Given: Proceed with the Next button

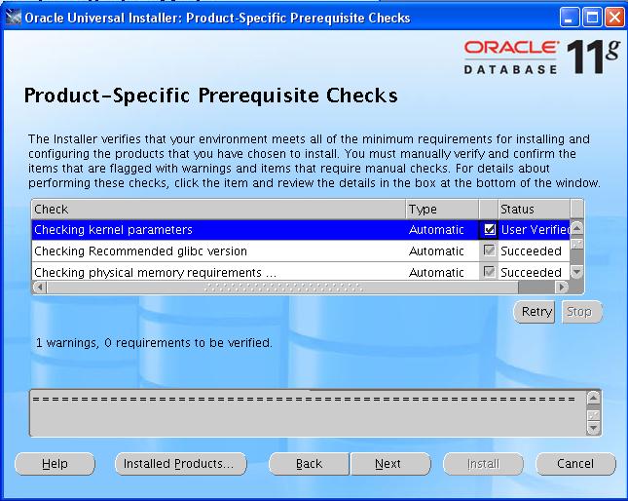Looking at the screenshot, I should tap(388, 464).
